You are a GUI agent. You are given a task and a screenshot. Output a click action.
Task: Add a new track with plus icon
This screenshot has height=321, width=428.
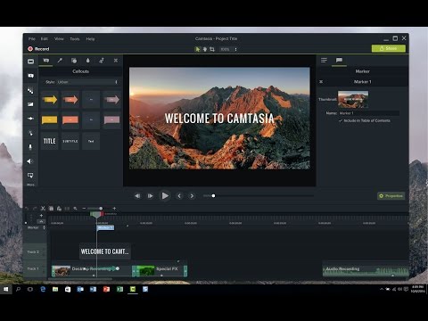[41, 216]
